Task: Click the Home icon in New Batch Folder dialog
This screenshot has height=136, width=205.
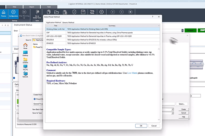Action: (25, 46)
